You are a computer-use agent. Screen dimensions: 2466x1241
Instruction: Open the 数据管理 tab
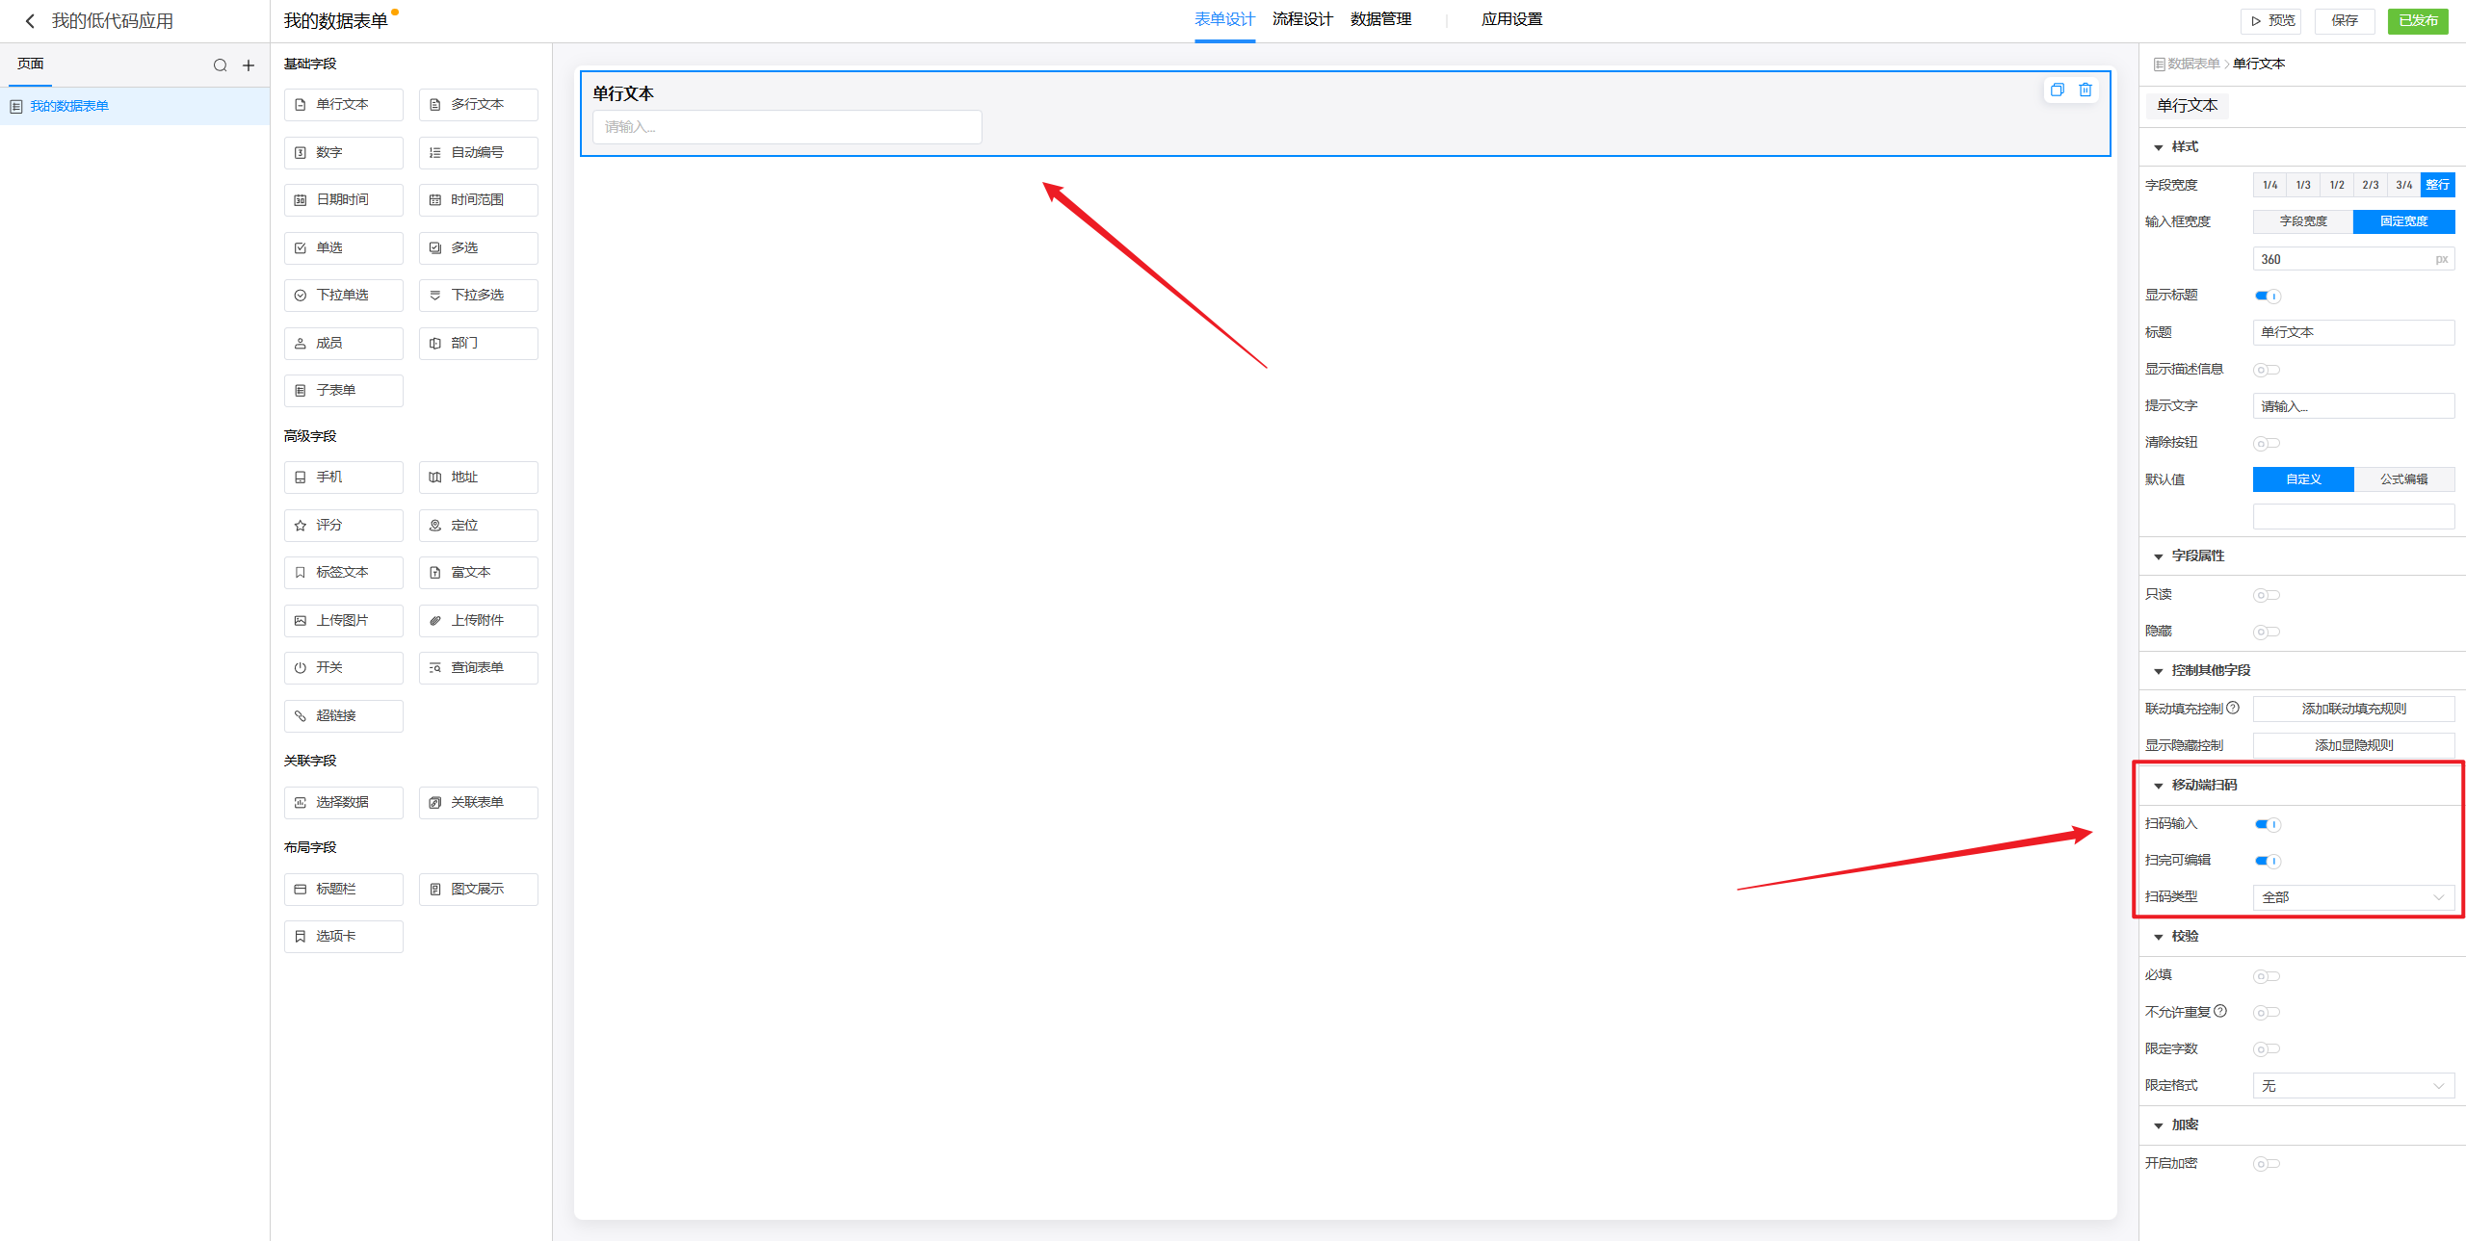[1380, 19]
